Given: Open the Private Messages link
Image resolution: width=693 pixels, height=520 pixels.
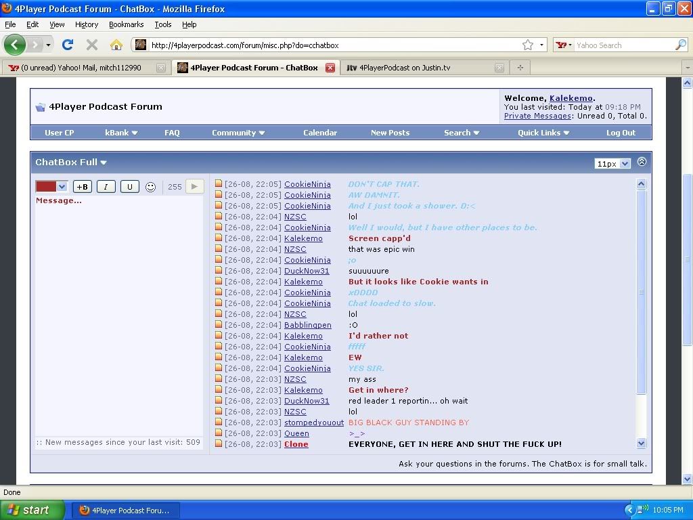Looking at the screenshot, I should point(537,116).
